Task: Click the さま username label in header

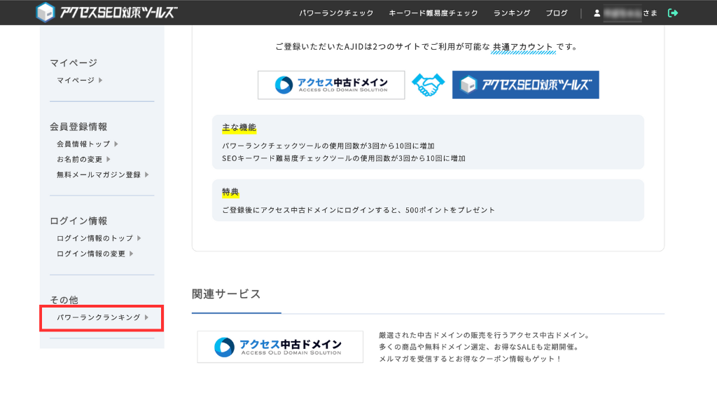Action: point(650,13)
